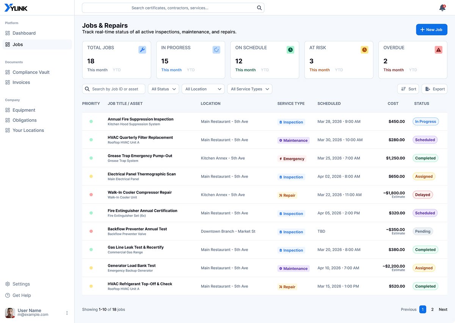This screenshot has width=455, height=323.
Task: Switch In Progress card to YTD
Action: (x=191, y=70)
